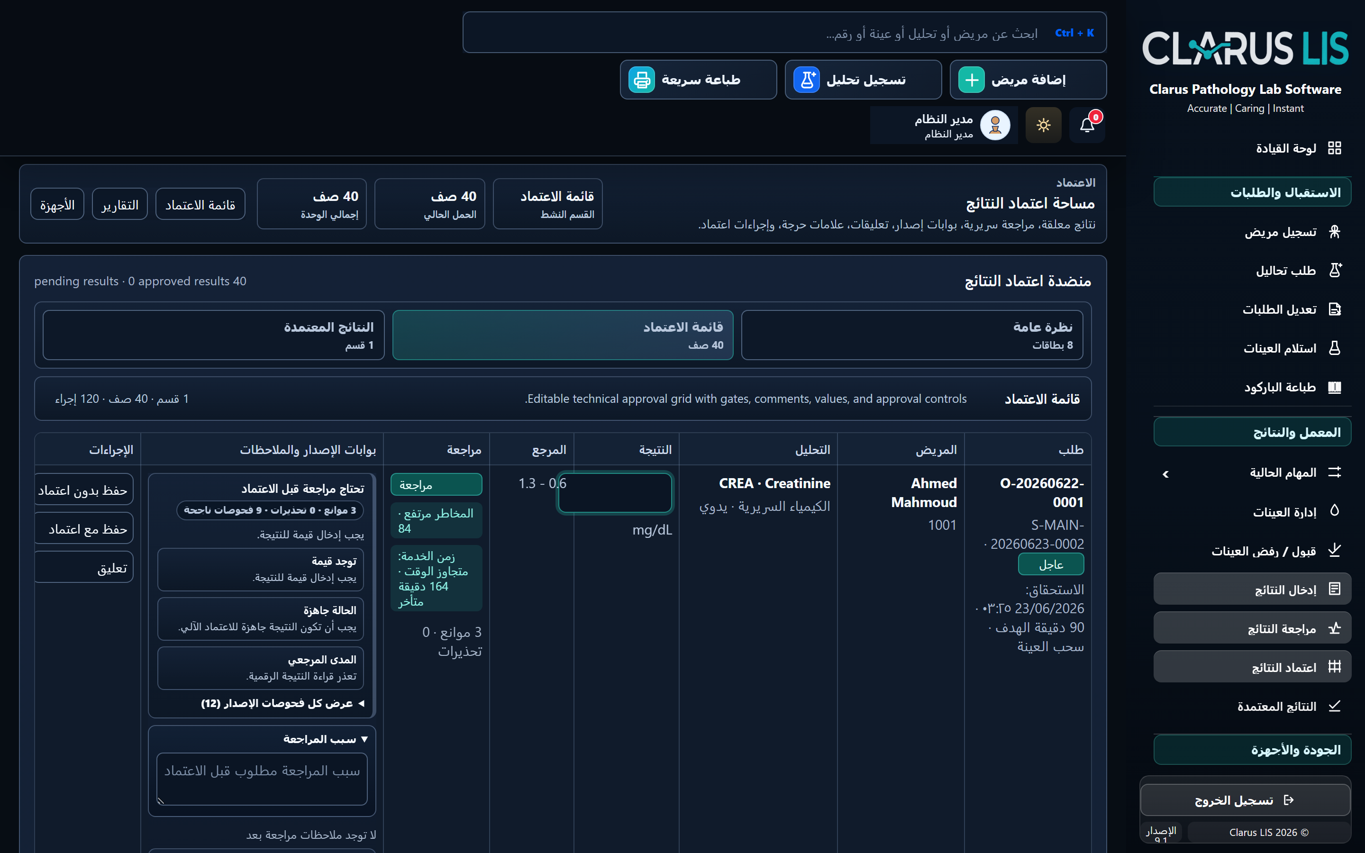Image resolution: width=1365 pixels, height=853 pixels.
Task: Open dashboard grid icon in sidebar
Action: (1334, 148)
